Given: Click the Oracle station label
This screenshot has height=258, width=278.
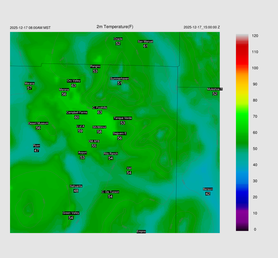Looking at the screenshot, I should (118, 39).
